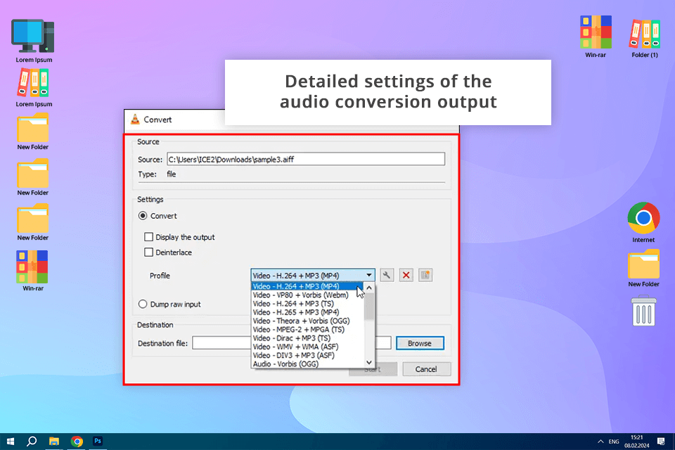The width and height of the screenshot is (675, 450).
Task: Open Photoshop from the taskbar
Action: [x=98, y=441]
